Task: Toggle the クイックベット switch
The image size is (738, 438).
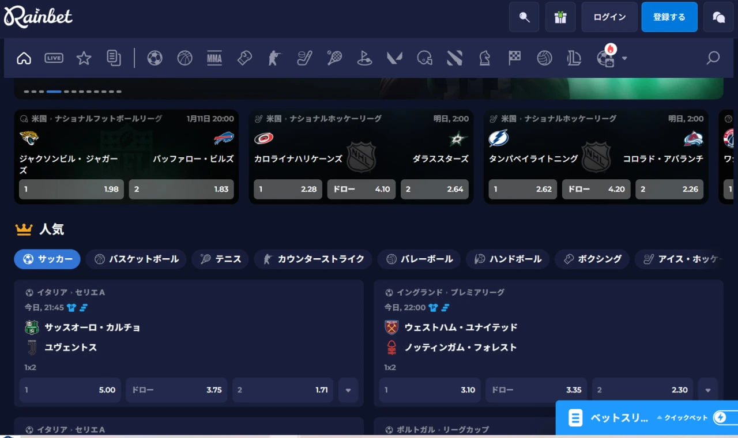Action: coord(724,418)
